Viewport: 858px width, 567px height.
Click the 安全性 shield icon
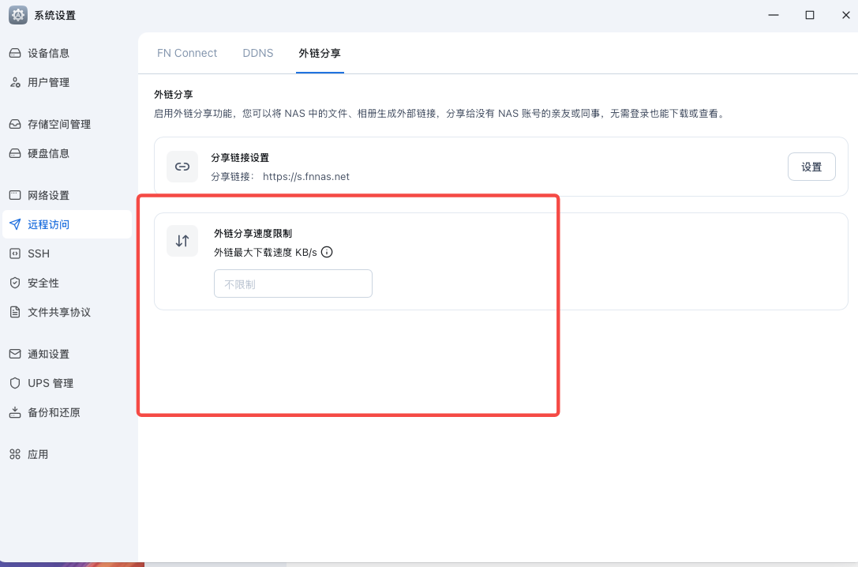coord(15,283)
